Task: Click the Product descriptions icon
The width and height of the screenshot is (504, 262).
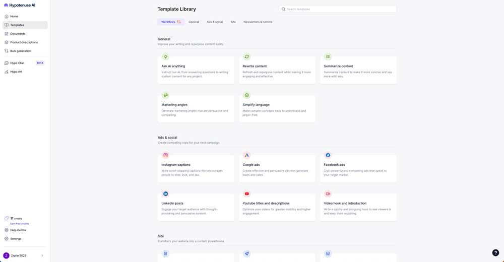Action: 7,42
